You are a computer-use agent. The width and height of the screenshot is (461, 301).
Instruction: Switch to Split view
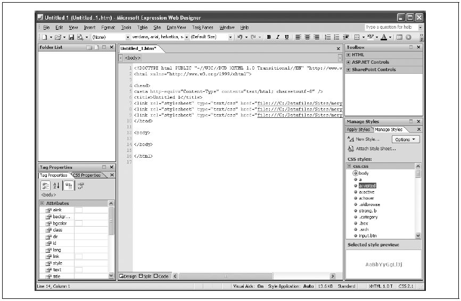click(145, 276)
